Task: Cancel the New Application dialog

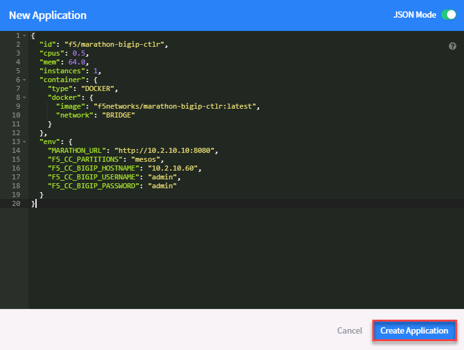Action: click(350, 330)
